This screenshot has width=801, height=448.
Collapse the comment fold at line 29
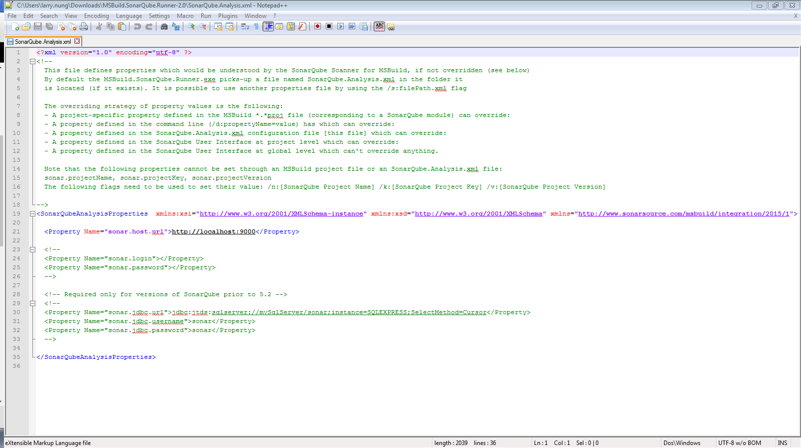(x=32, y=304)
